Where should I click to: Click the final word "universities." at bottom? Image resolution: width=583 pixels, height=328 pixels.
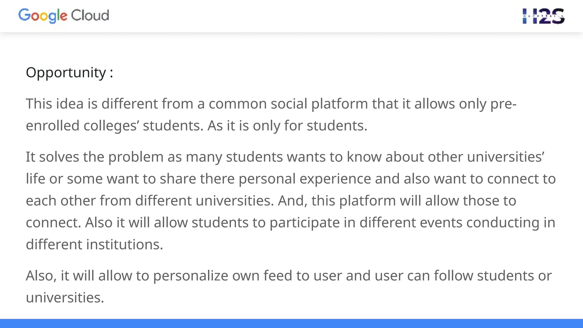(65, 298)
